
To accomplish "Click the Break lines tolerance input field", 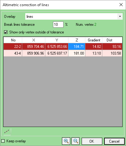I will (58, 25).
